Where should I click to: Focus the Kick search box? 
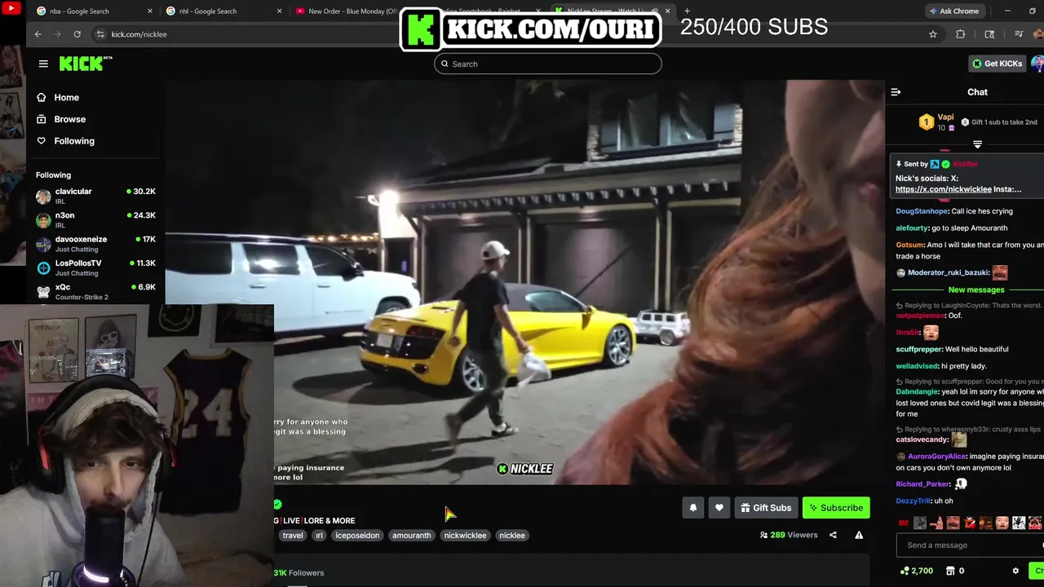click(x=547, y=64)
